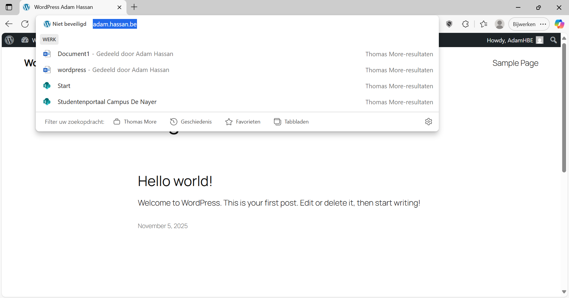
Task: Open the WordPress logo menu in admin bar
Action: point(9,40)
